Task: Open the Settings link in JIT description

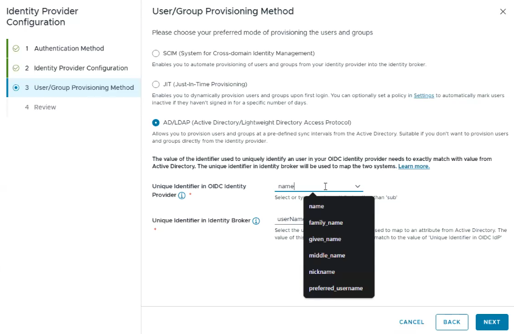Action: pos(423,95)
